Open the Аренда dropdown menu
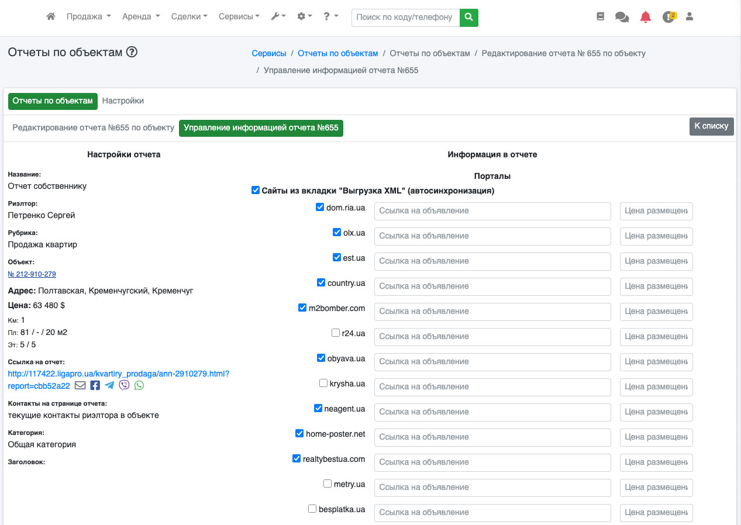The height and width of the screenshot is (525, 741). click(140, 17)
